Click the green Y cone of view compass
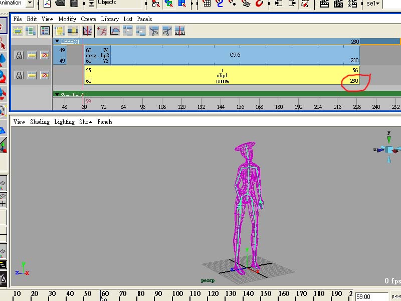This screenshot has height=301, width=401. 389,139
